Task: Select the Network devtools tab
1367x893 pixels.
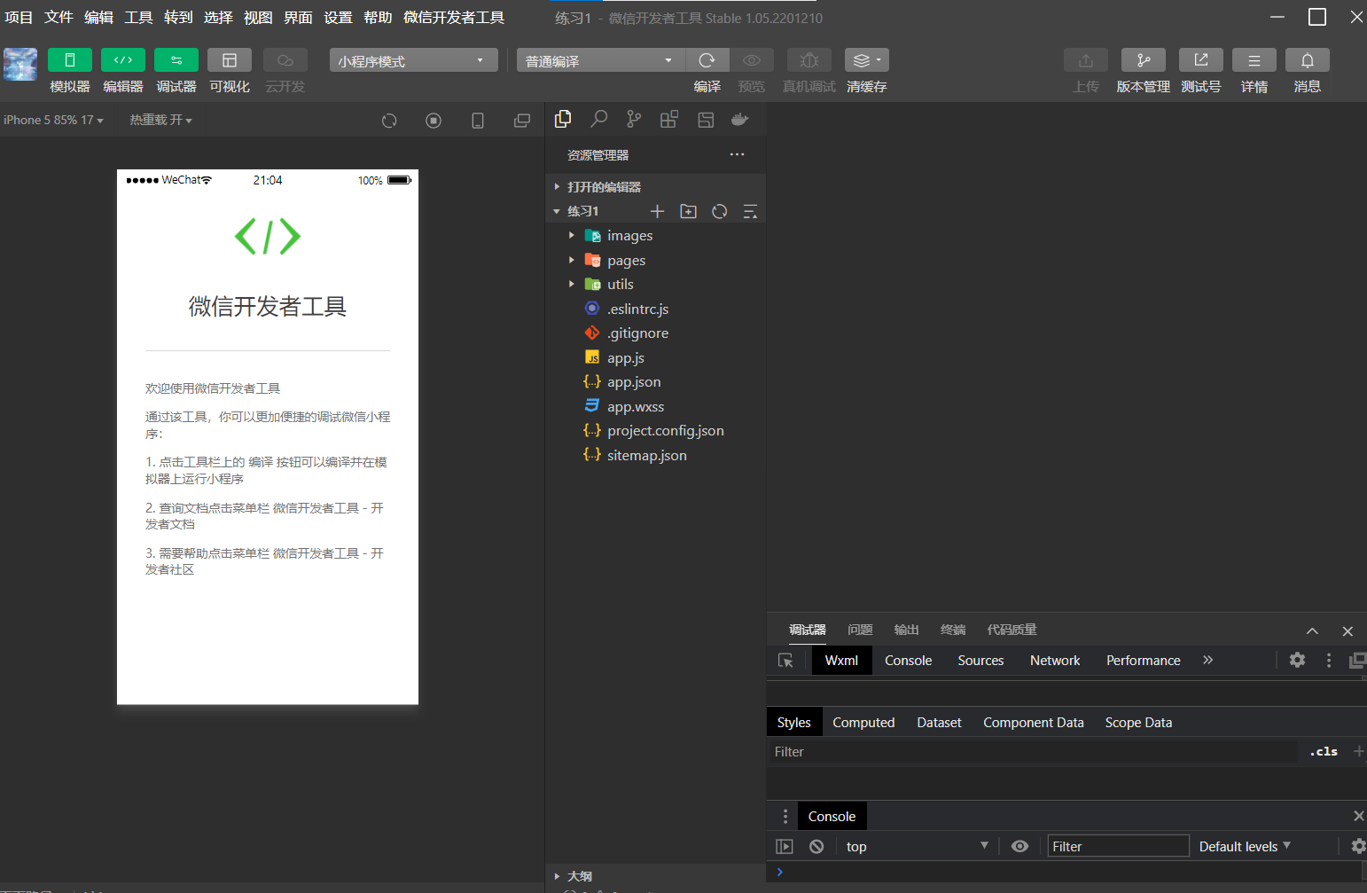Action: pos(1055,661)
